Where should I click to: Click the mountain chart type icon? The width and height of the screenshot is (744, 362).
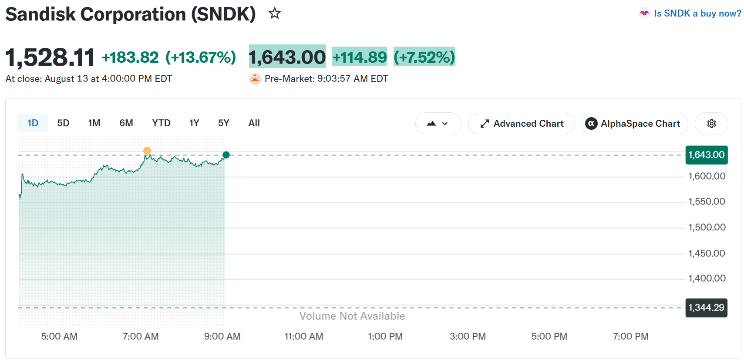[x=431, y=124]
